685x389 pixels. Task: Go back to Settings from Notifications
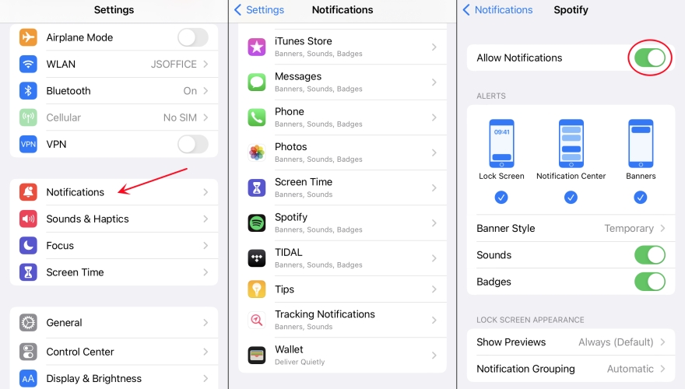coord(259,9)
